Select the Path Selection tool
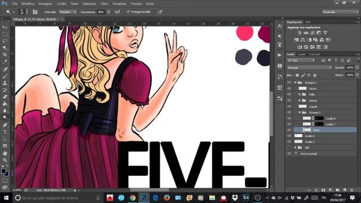The width and height of the screenshot is (361, 203). [x=5, y=139]
